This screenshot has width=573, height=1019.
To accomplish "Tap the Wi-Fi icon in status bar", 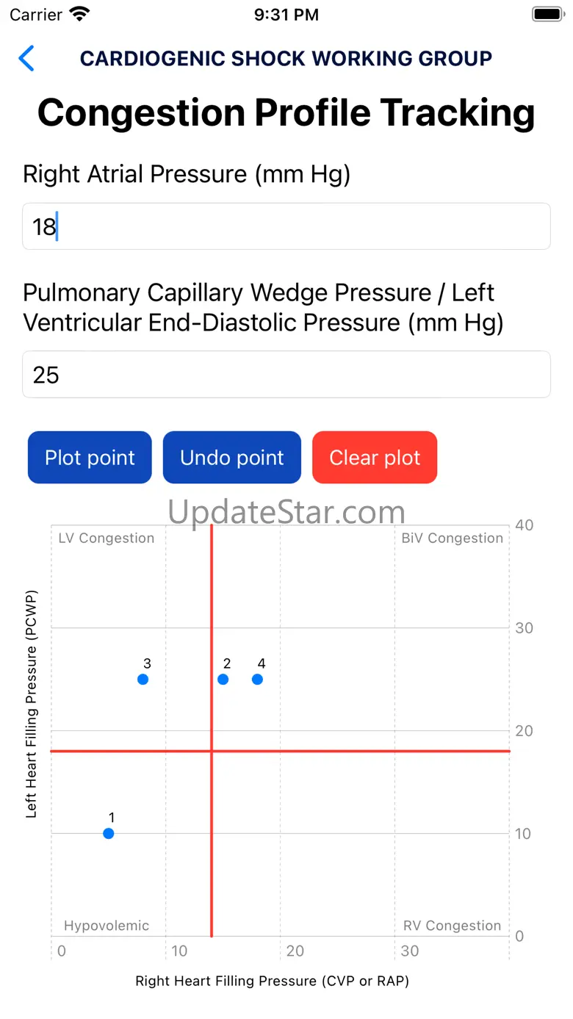I will click(x=79, y=14).
